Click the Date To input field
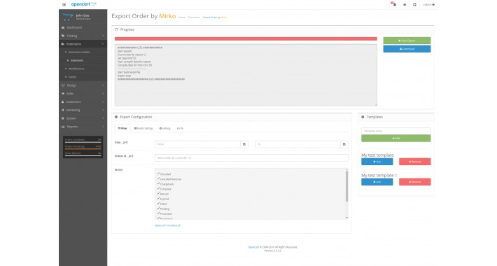 [297, 144]
